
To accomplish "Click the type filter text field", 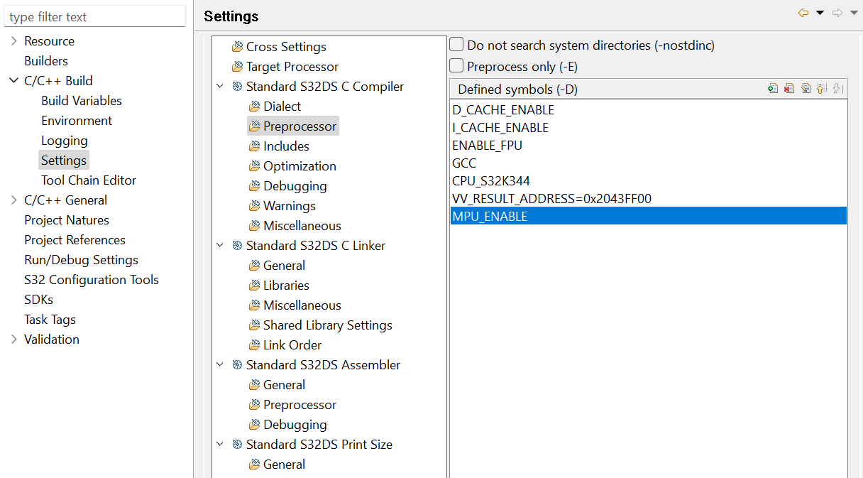I will [x=94, y=16].
